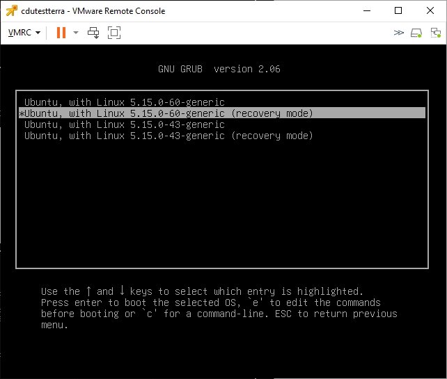This screenshot has width=447, height=379.
Task: Click the network adapter status icon
Action: click(434, 33)
